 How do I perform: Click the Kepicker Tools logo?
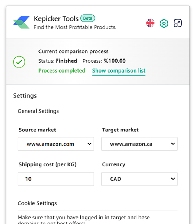pyautogui.click(x=22, y=22)
